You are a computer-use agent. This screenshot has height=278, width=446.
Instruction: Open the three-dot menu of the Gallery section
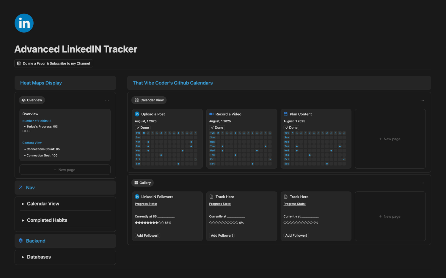click(422, 183)
